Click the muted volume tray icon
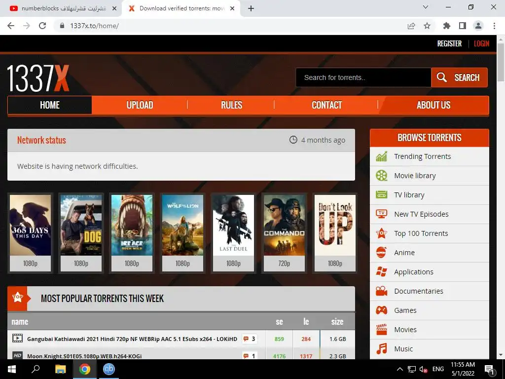Screen dimensions: 505x379 click(x=423, y=369)
